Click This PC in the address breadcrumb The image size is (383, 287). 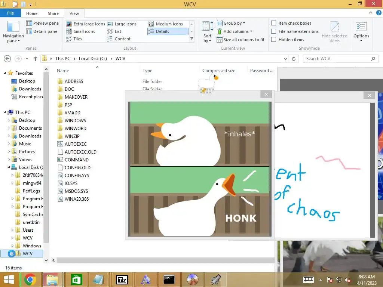coord(63,59)
